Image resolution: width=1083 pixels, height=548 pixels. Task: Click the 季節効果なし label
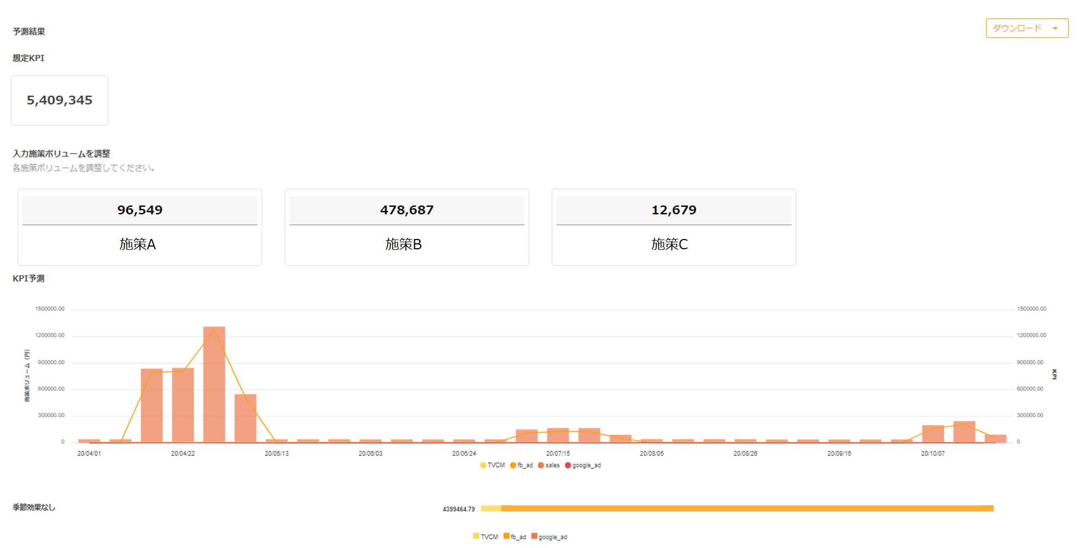tap(34, 507)
